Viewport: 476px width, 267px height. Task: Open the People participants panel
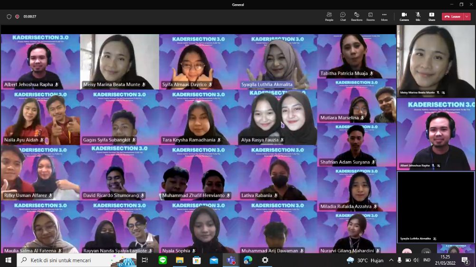pyautogui.click(x=329, y=16)
